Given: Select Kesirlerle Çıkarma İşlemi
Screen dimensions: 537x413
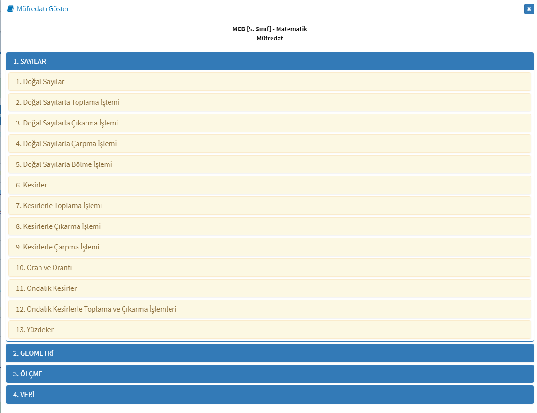Looking at the screenshot, I should pos(270,226).
